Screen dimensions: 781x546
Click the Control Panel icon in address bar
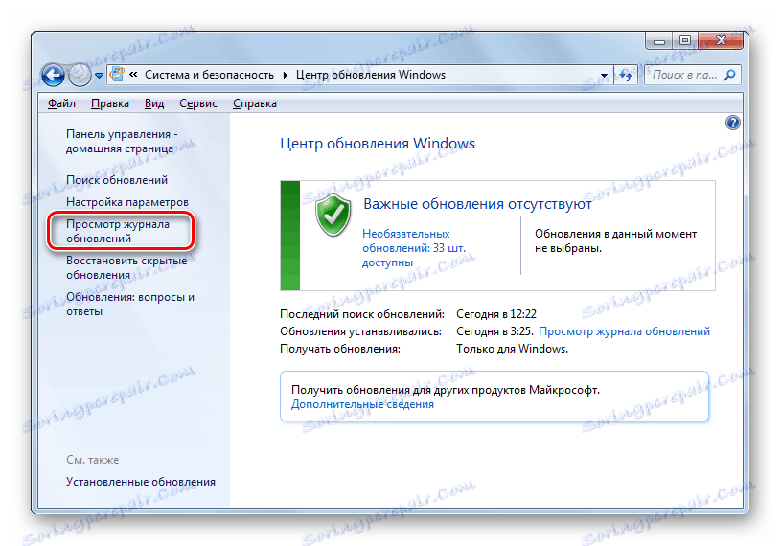click(x=117, y=74)
